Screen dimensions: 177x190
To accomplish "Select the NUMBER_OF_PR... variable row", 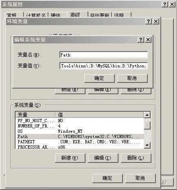I will point(79,126).
